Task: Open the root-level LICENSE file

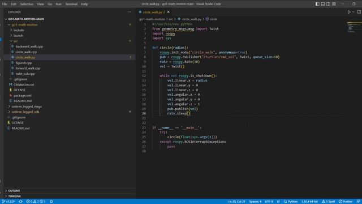Action: tap(18, 123)
